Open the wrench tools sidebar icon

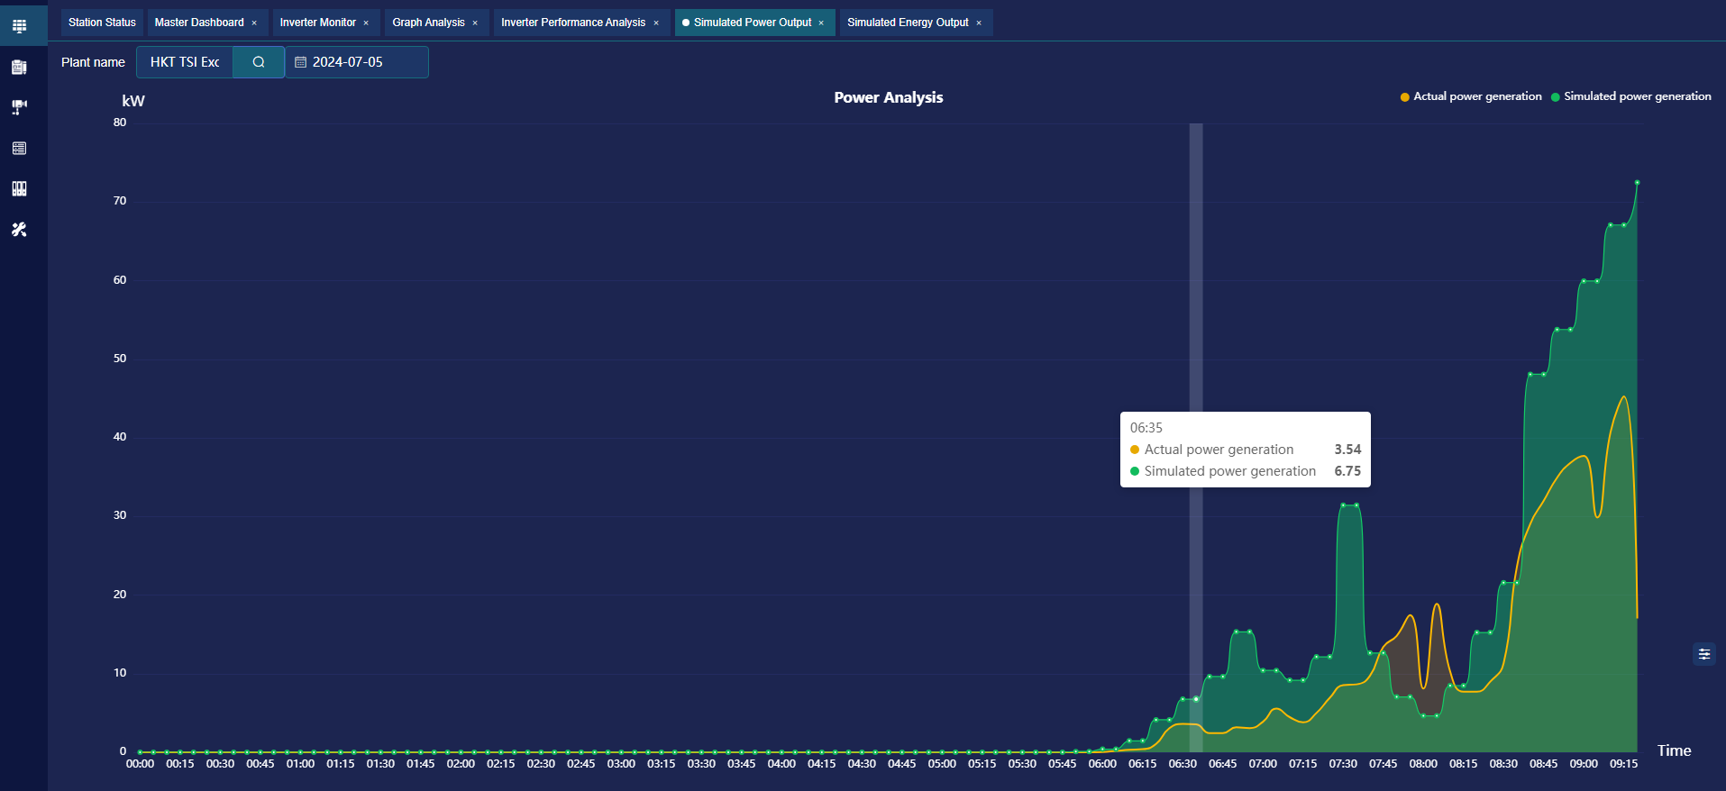click(x=19, y=230)
